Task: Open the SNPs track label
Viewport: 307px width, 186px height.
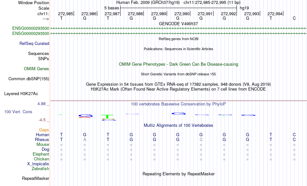Action: pos(44,59)
